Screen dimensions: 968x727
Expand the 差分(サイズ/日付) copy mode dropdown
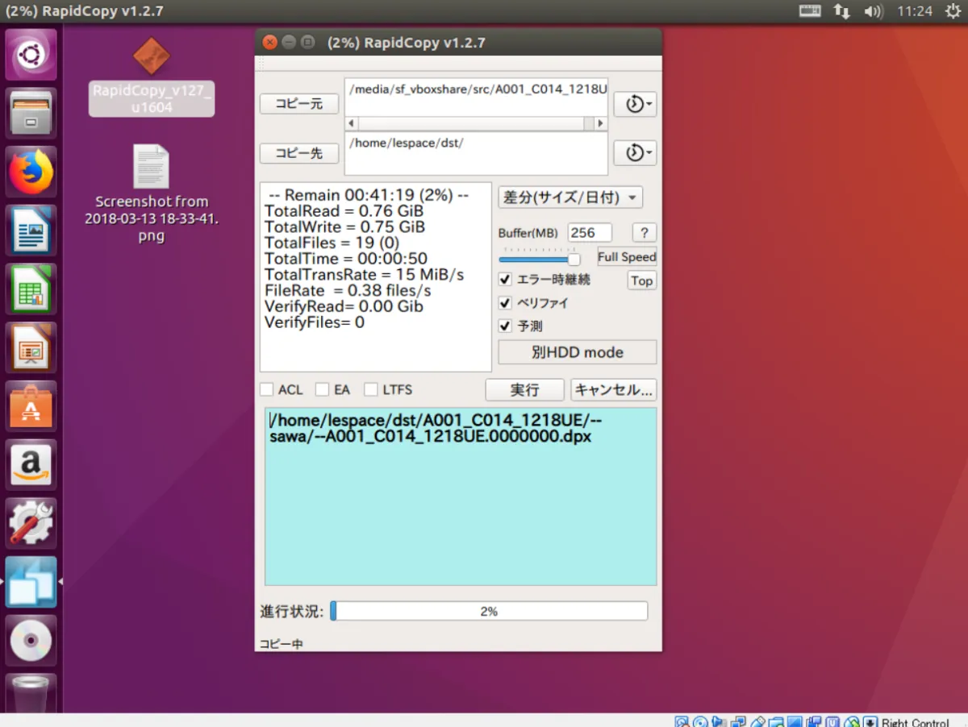(570, 197)
